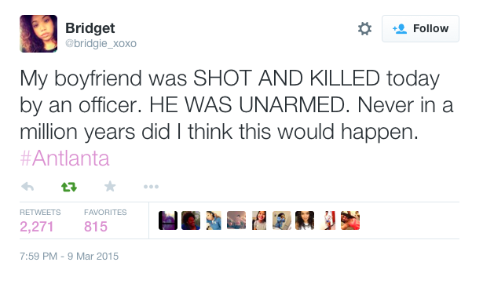This screenshot has height=284, width=483.
Task: Follow Bridget with the Follow button
Action: tap(420, 28)
